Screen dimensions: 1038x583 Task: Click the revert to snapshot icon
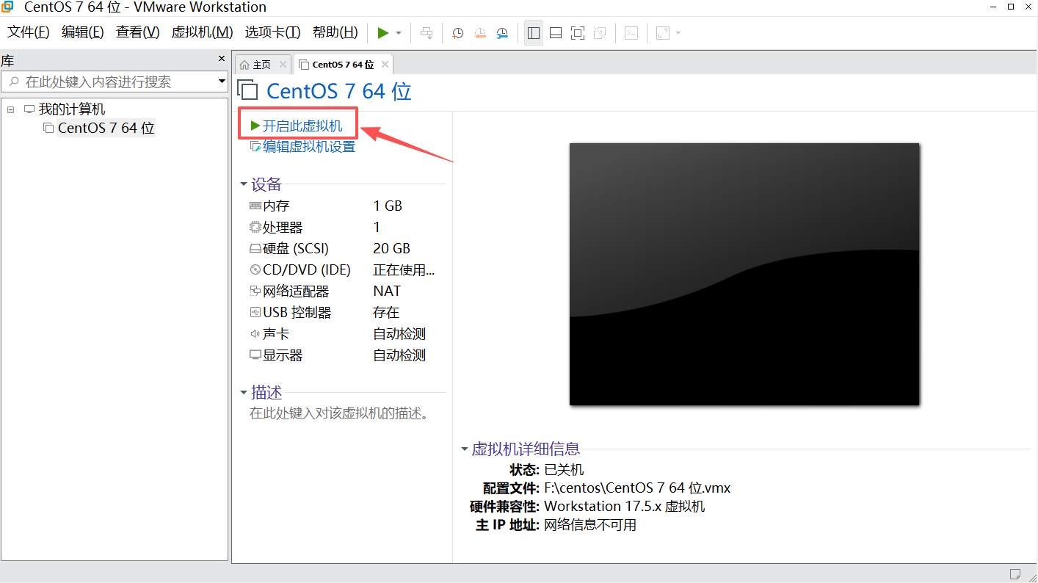pos(480,33)
